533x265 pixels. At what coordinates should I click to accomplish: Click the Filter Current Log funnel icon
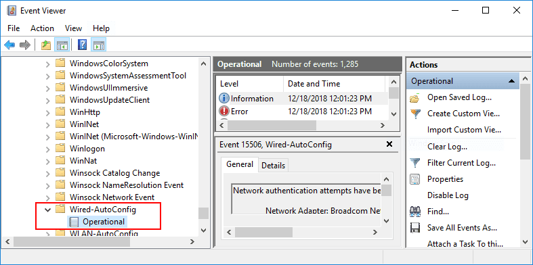point(415,163)
